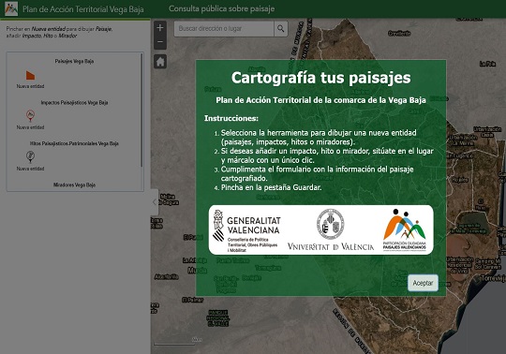Viewport: 506px width, 354px height.
Task: Open Universitat de València logo
Action: pyautogui.click(x=331, y=229)
